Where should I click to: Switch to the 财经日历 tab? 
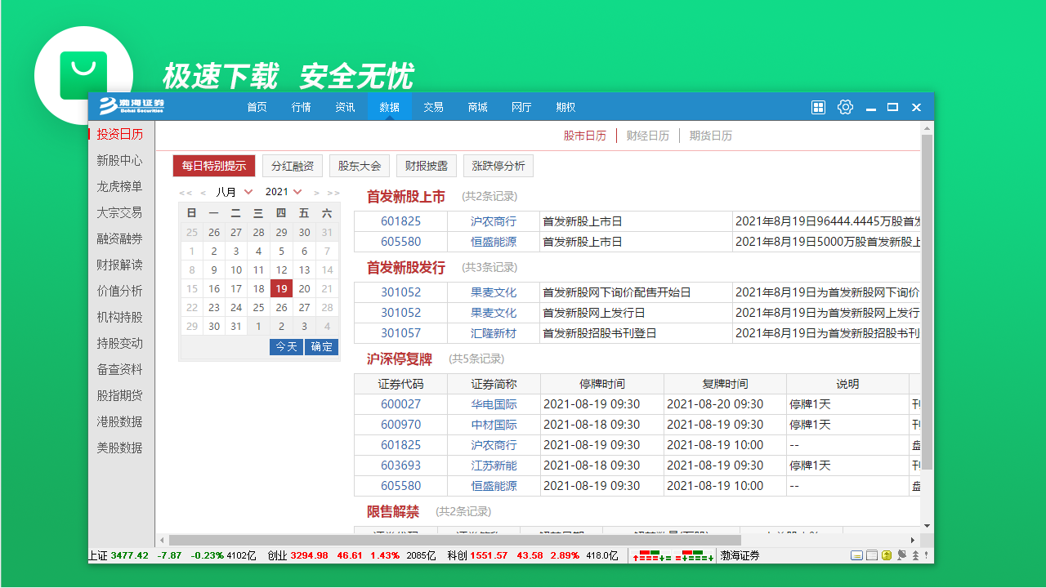point(647,136)
